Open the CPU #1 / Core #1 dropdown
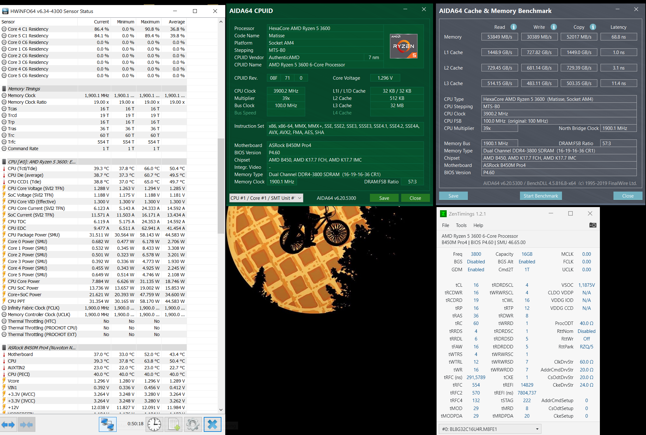The width and height of the screenshot is (646, 435). pos(266,198)
